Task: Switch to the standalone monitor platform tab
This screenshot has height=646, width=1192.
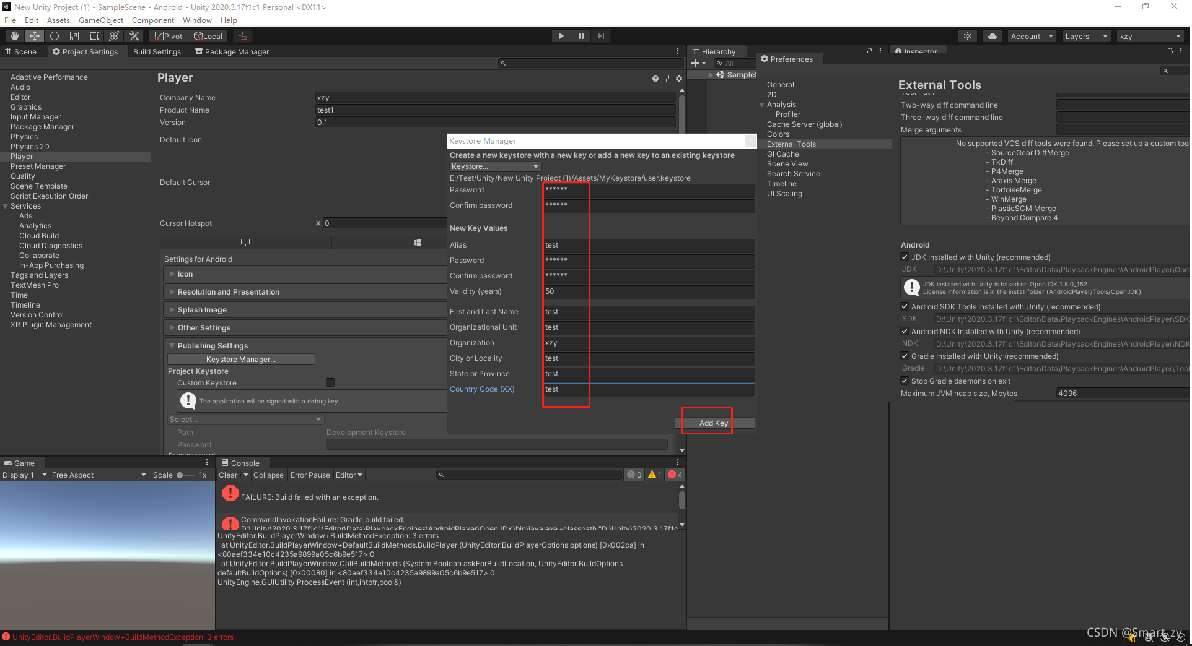Action: pyautogui.click(x=245, y=243)
